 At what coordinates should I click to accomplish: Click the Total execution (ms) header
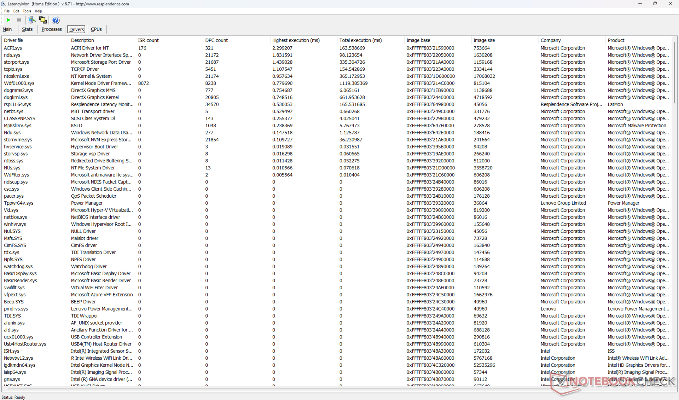[360, 40]
